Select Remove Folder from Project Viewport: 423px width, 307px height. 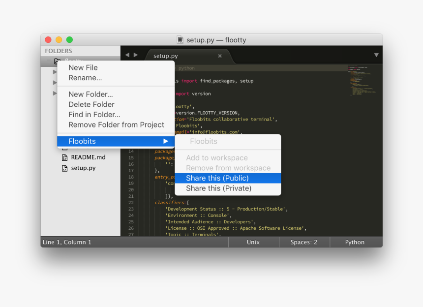[x=116, y=125]
